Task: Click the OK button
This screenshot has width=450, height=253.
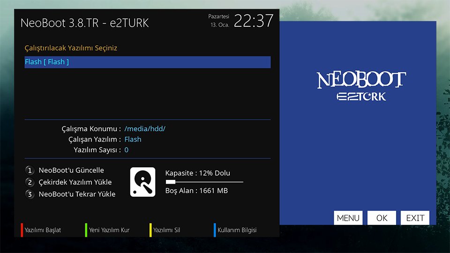Action: coord(382,218)
